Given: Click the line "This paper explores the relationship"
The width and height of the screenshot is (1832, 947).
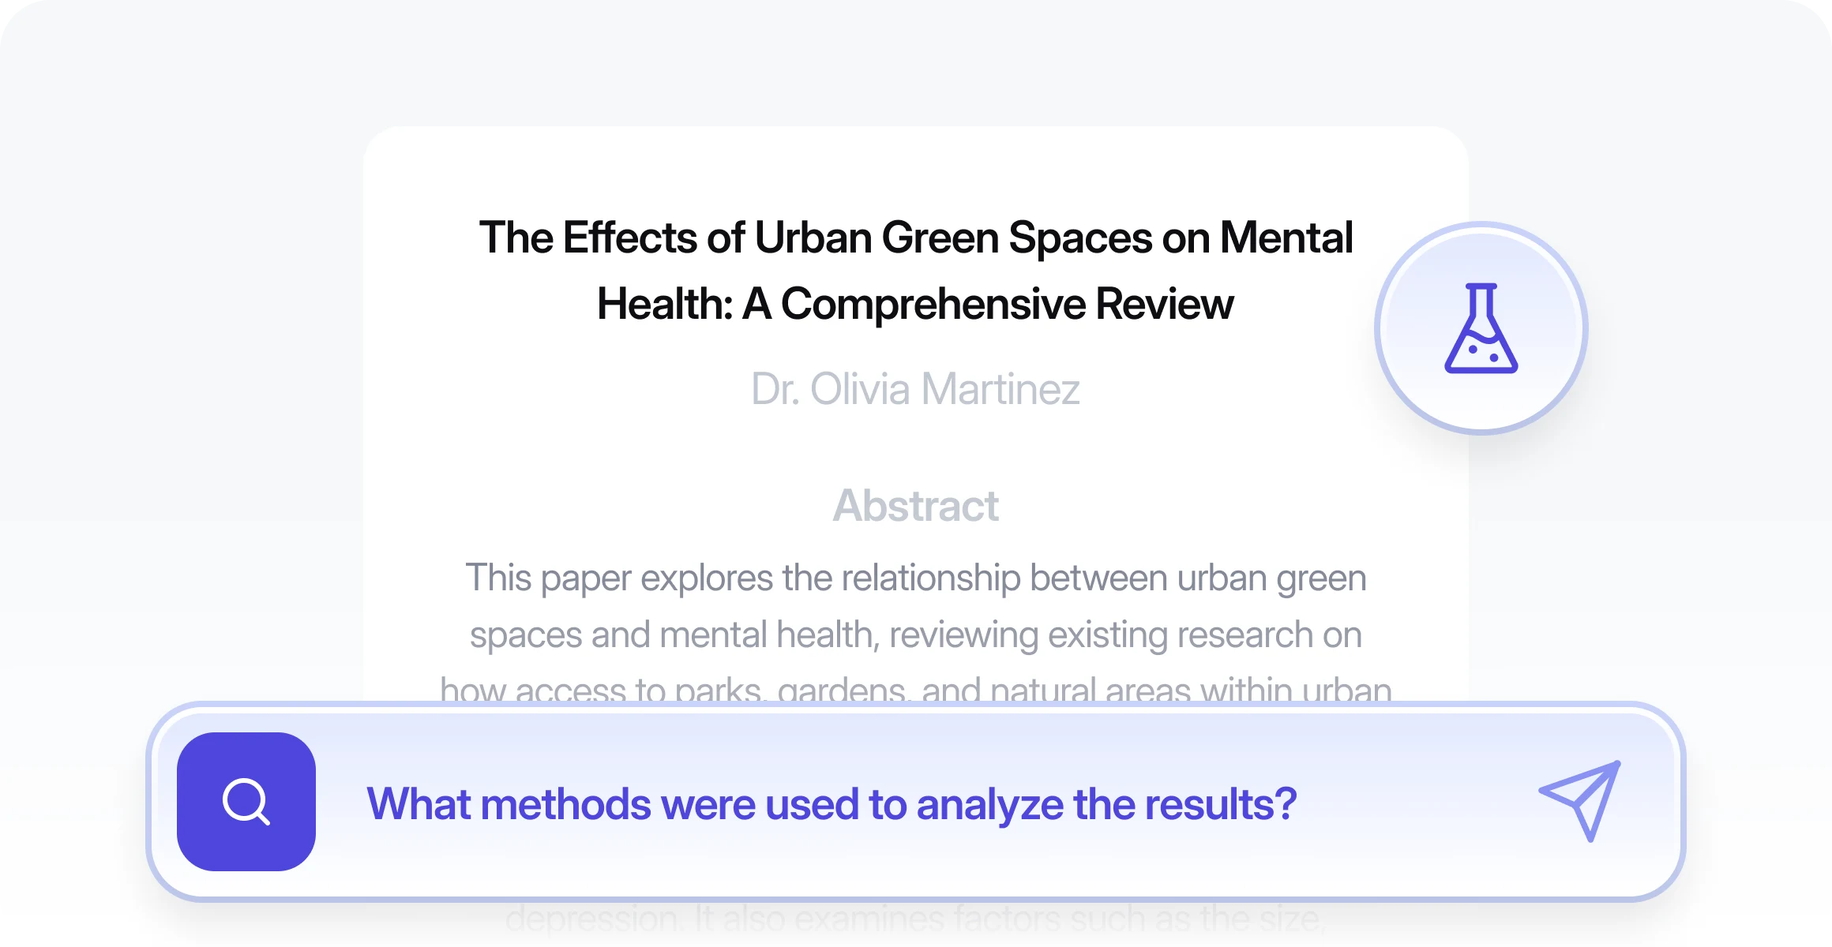Looking at the screenshot, I should click(915, 578).
